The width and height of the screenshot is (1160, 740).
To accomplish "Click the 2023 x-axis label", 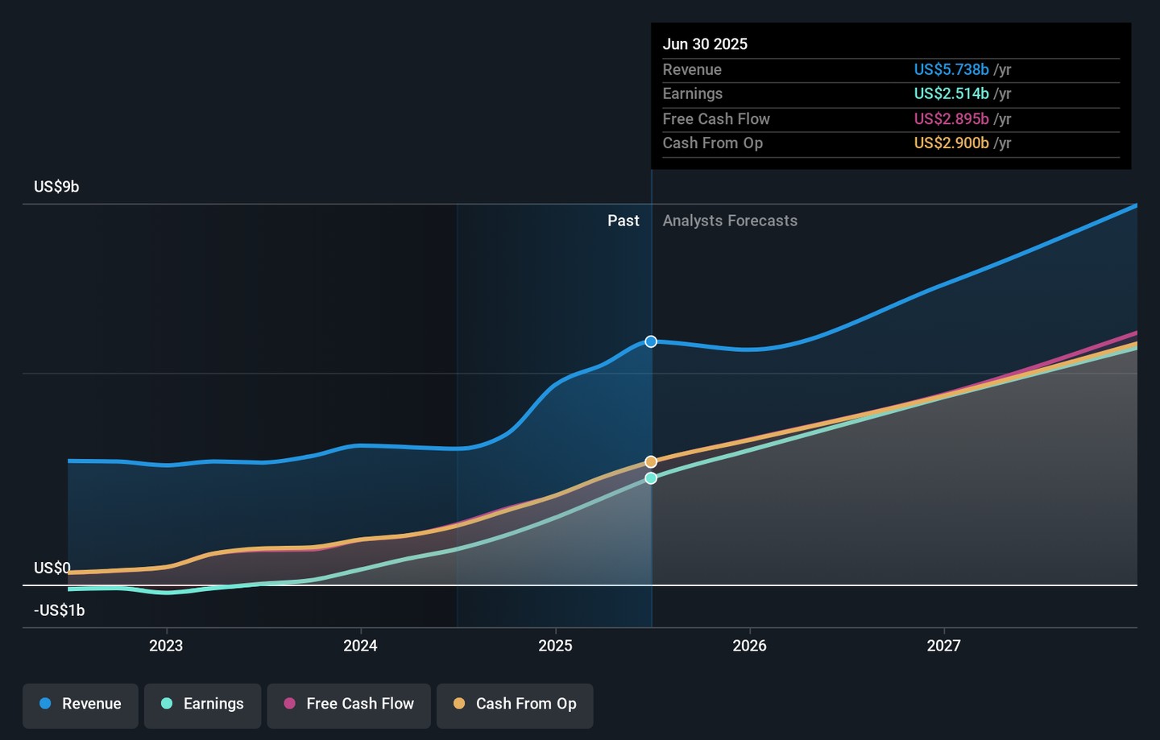I will (x=166, y=646).
